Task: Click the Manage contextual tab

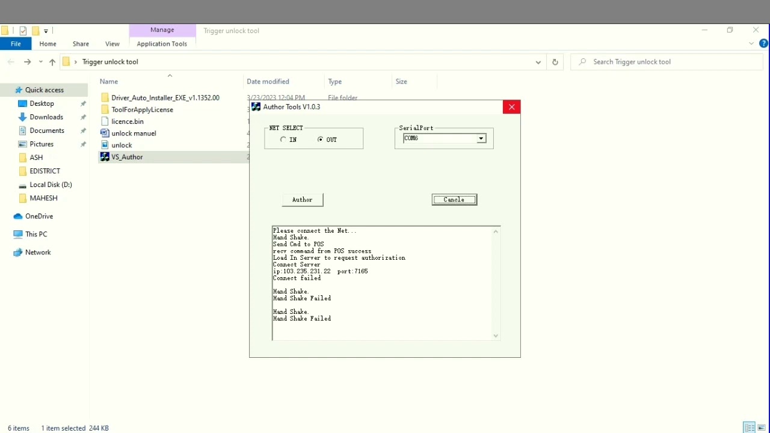Action: point(162,30)
